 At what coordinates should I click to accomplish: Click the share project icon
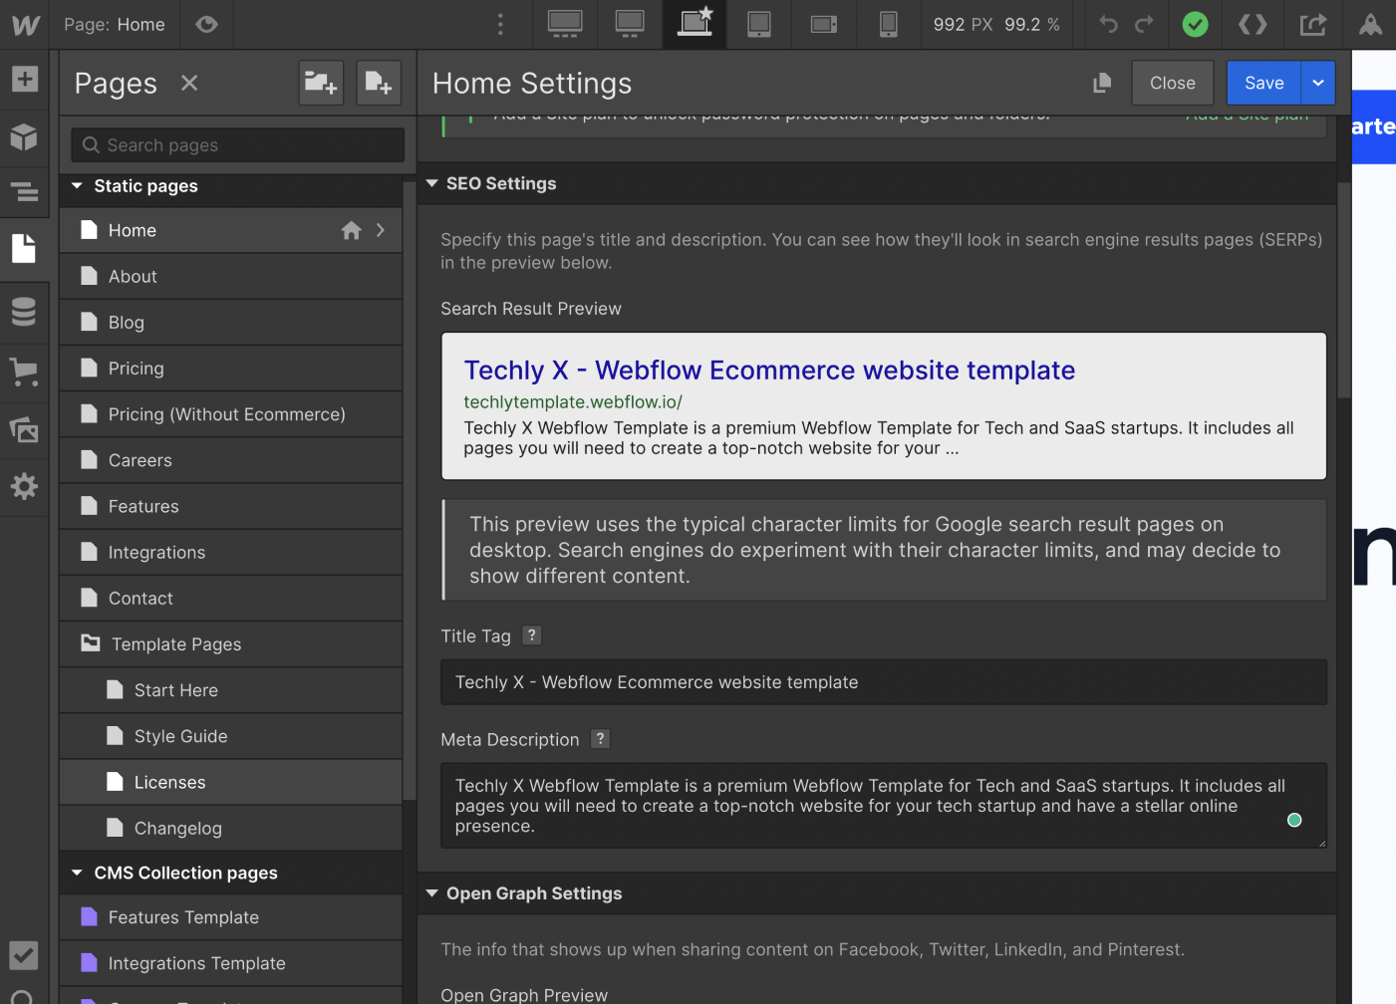click(x=1313, y=25)
